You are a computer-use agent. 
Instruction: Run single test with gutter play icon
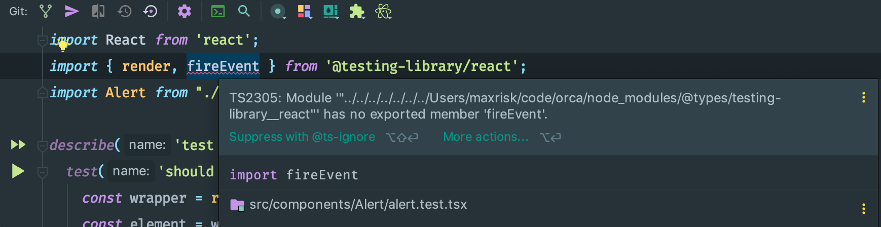(x=18, y=171)
